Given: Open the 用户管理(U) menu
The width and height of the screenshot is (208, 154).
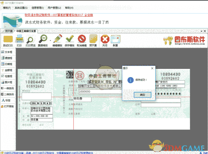Looking at the screenshot, I should click(x=54, y=8).
